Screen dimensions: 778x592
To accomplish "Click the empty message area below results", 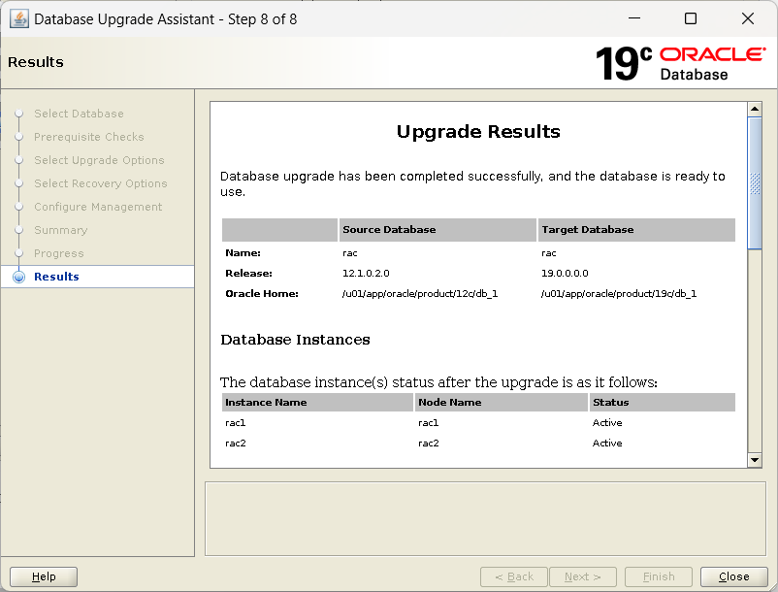I will (x=485, y=518).
